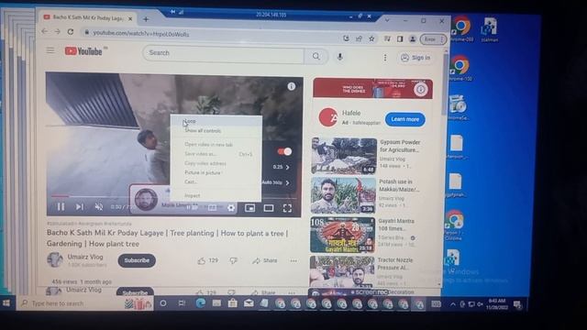
Task: Open Chrome profile avatar icon
Action: coord(413,38)
